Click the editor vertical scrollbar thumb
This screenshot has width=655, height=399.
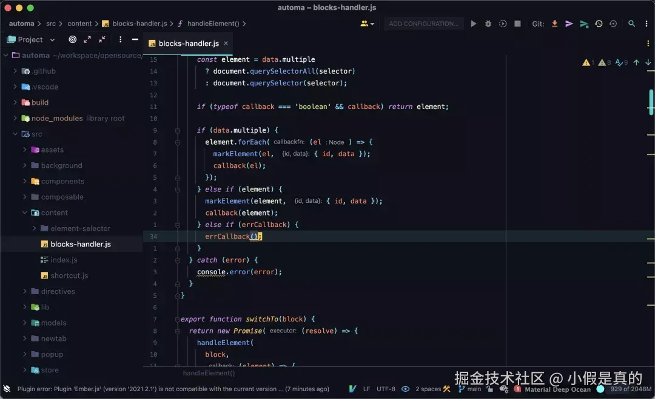(651, 102)
